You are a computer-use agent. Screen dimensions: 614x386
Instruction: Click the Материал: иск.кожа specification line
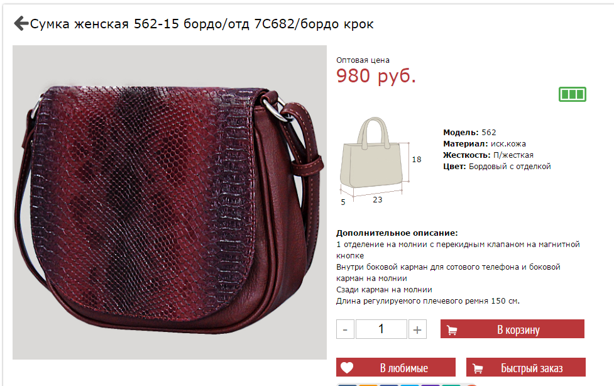[x=485, y=144]
